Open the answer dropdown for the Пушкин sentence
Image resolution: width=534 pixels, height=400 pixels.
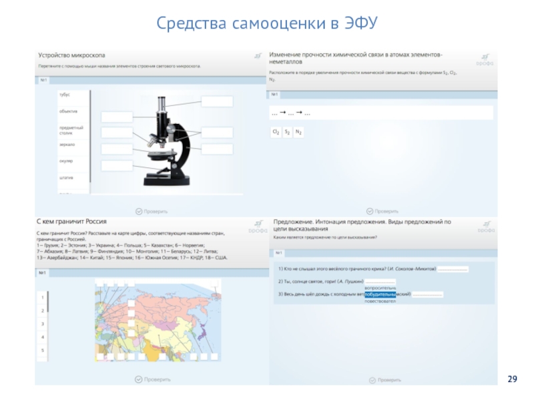(x=380, y=282)
